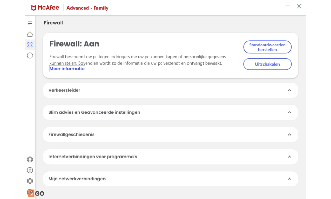Open the Mijn netwerkverbindingen section title
The height and width of the screenshot is (199, 331).
click(x=77, y=179)
